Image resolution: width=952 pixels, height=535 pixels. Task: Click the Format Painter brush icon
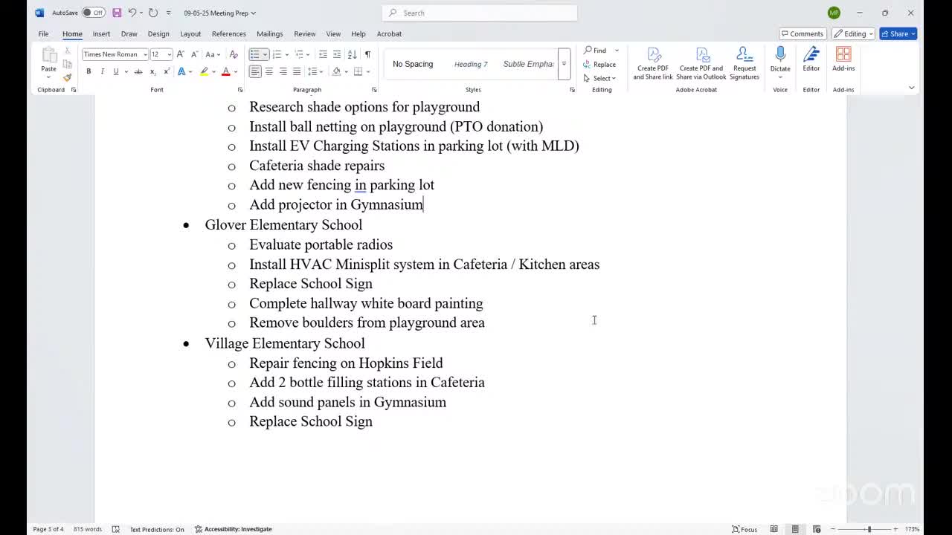coord(67,77)
